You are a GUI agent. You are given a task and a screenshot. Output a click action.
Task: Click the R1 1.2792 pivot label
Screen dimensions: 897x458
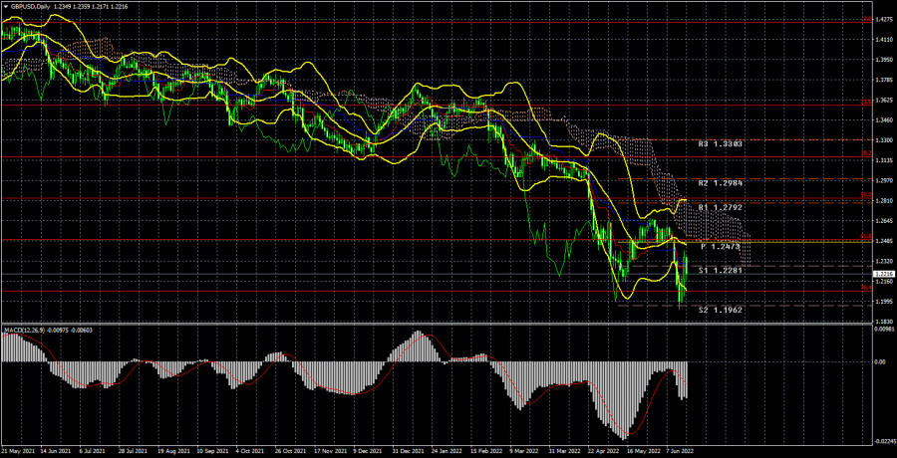pyautogui.click(x=721, y=207)
